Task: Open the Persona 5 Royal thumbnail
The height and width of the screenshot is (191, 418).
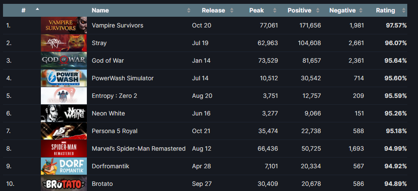Action: (64, 131)
